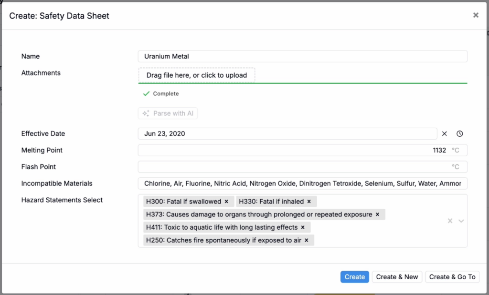Remove the H411 aquatic toxicity tag
Image resolution: width=489 pixels, height=295 pixels.
(303, 227)
